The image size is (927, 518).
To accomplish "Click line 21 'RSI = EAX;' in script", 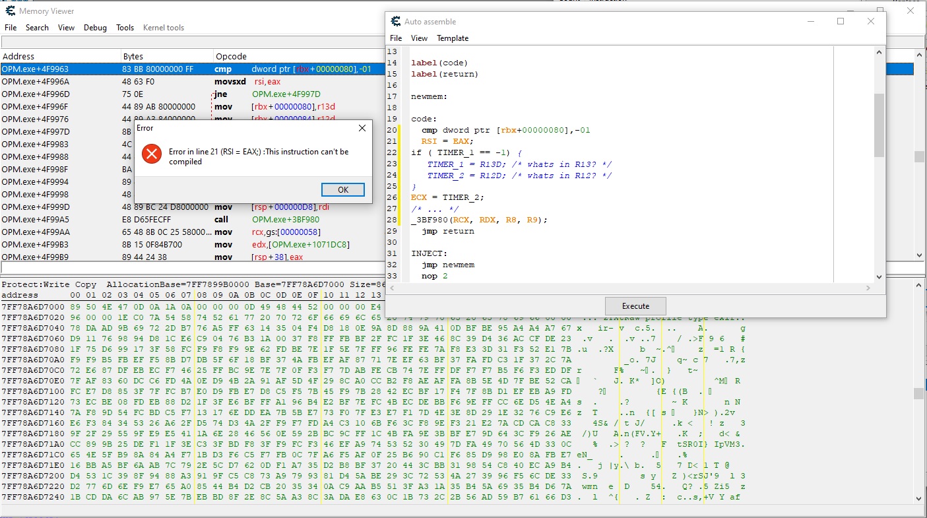I will coord(448,141).
